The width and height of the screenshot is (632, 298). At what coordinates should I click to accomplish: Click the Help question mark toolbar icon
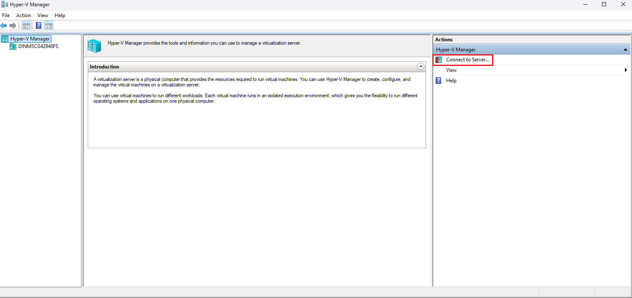[38, 26]
